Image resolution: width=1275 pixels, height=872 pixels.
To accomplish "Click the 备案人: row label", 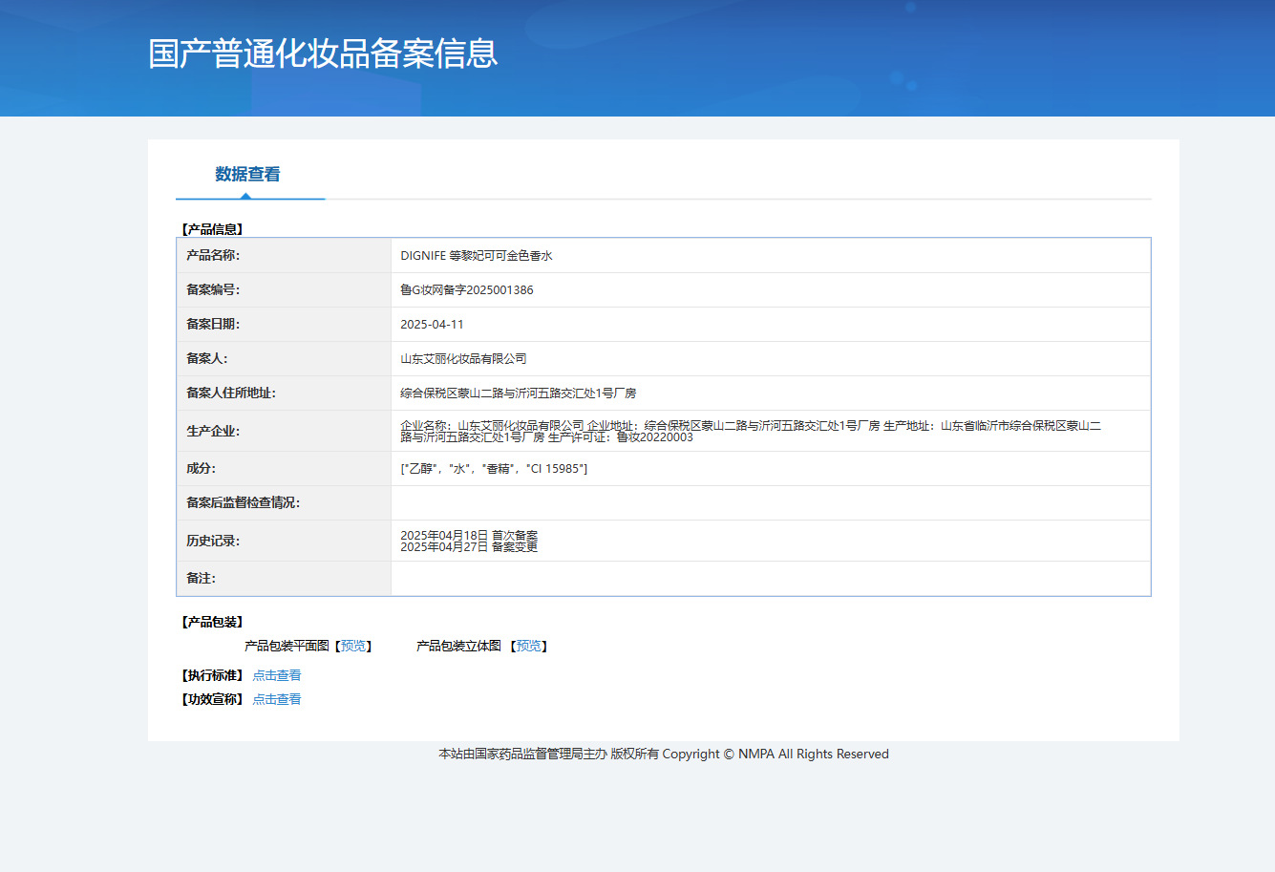I will (207, 359).
